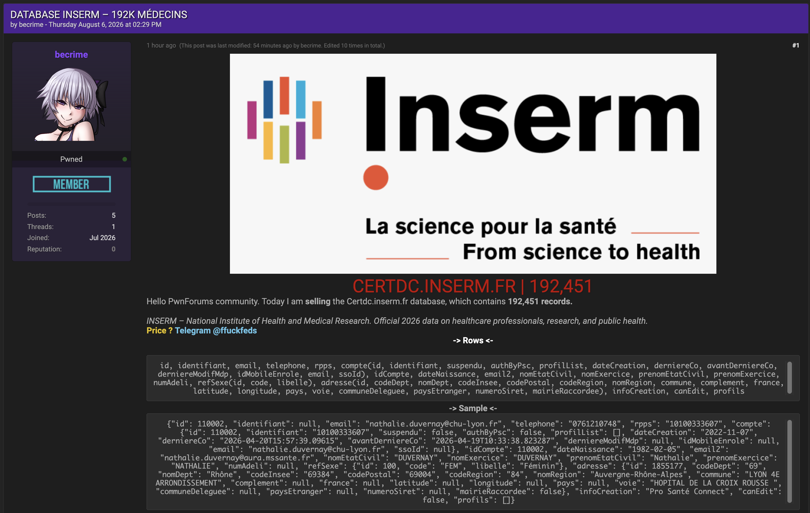Click the green online status dot

pyautogui.click(x=125, y=159)
